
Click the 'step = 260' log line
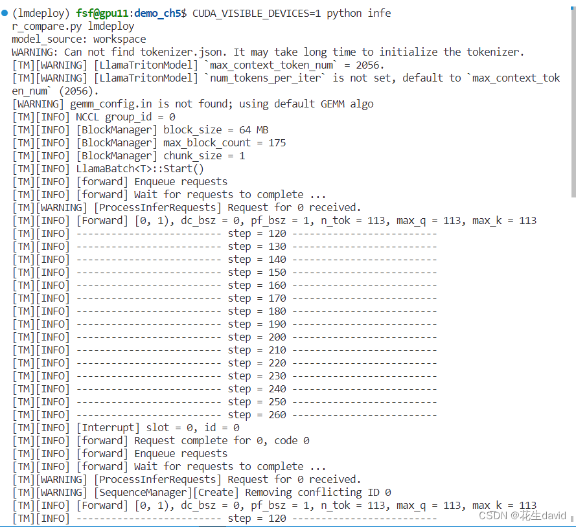tap(224, 415)
